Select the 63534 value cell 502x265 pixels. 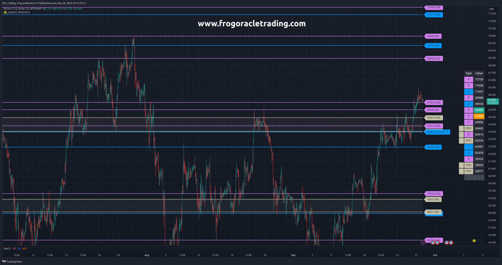point(479,140)
